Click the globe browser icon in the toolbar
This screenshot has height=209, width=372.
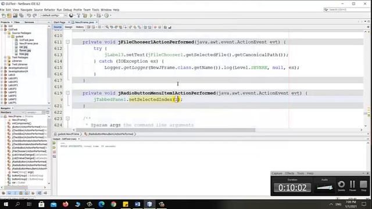71,16
